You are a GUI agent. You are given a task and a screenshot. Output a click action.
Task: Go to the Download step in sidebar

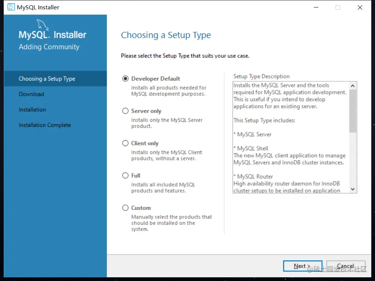point(31,94)
